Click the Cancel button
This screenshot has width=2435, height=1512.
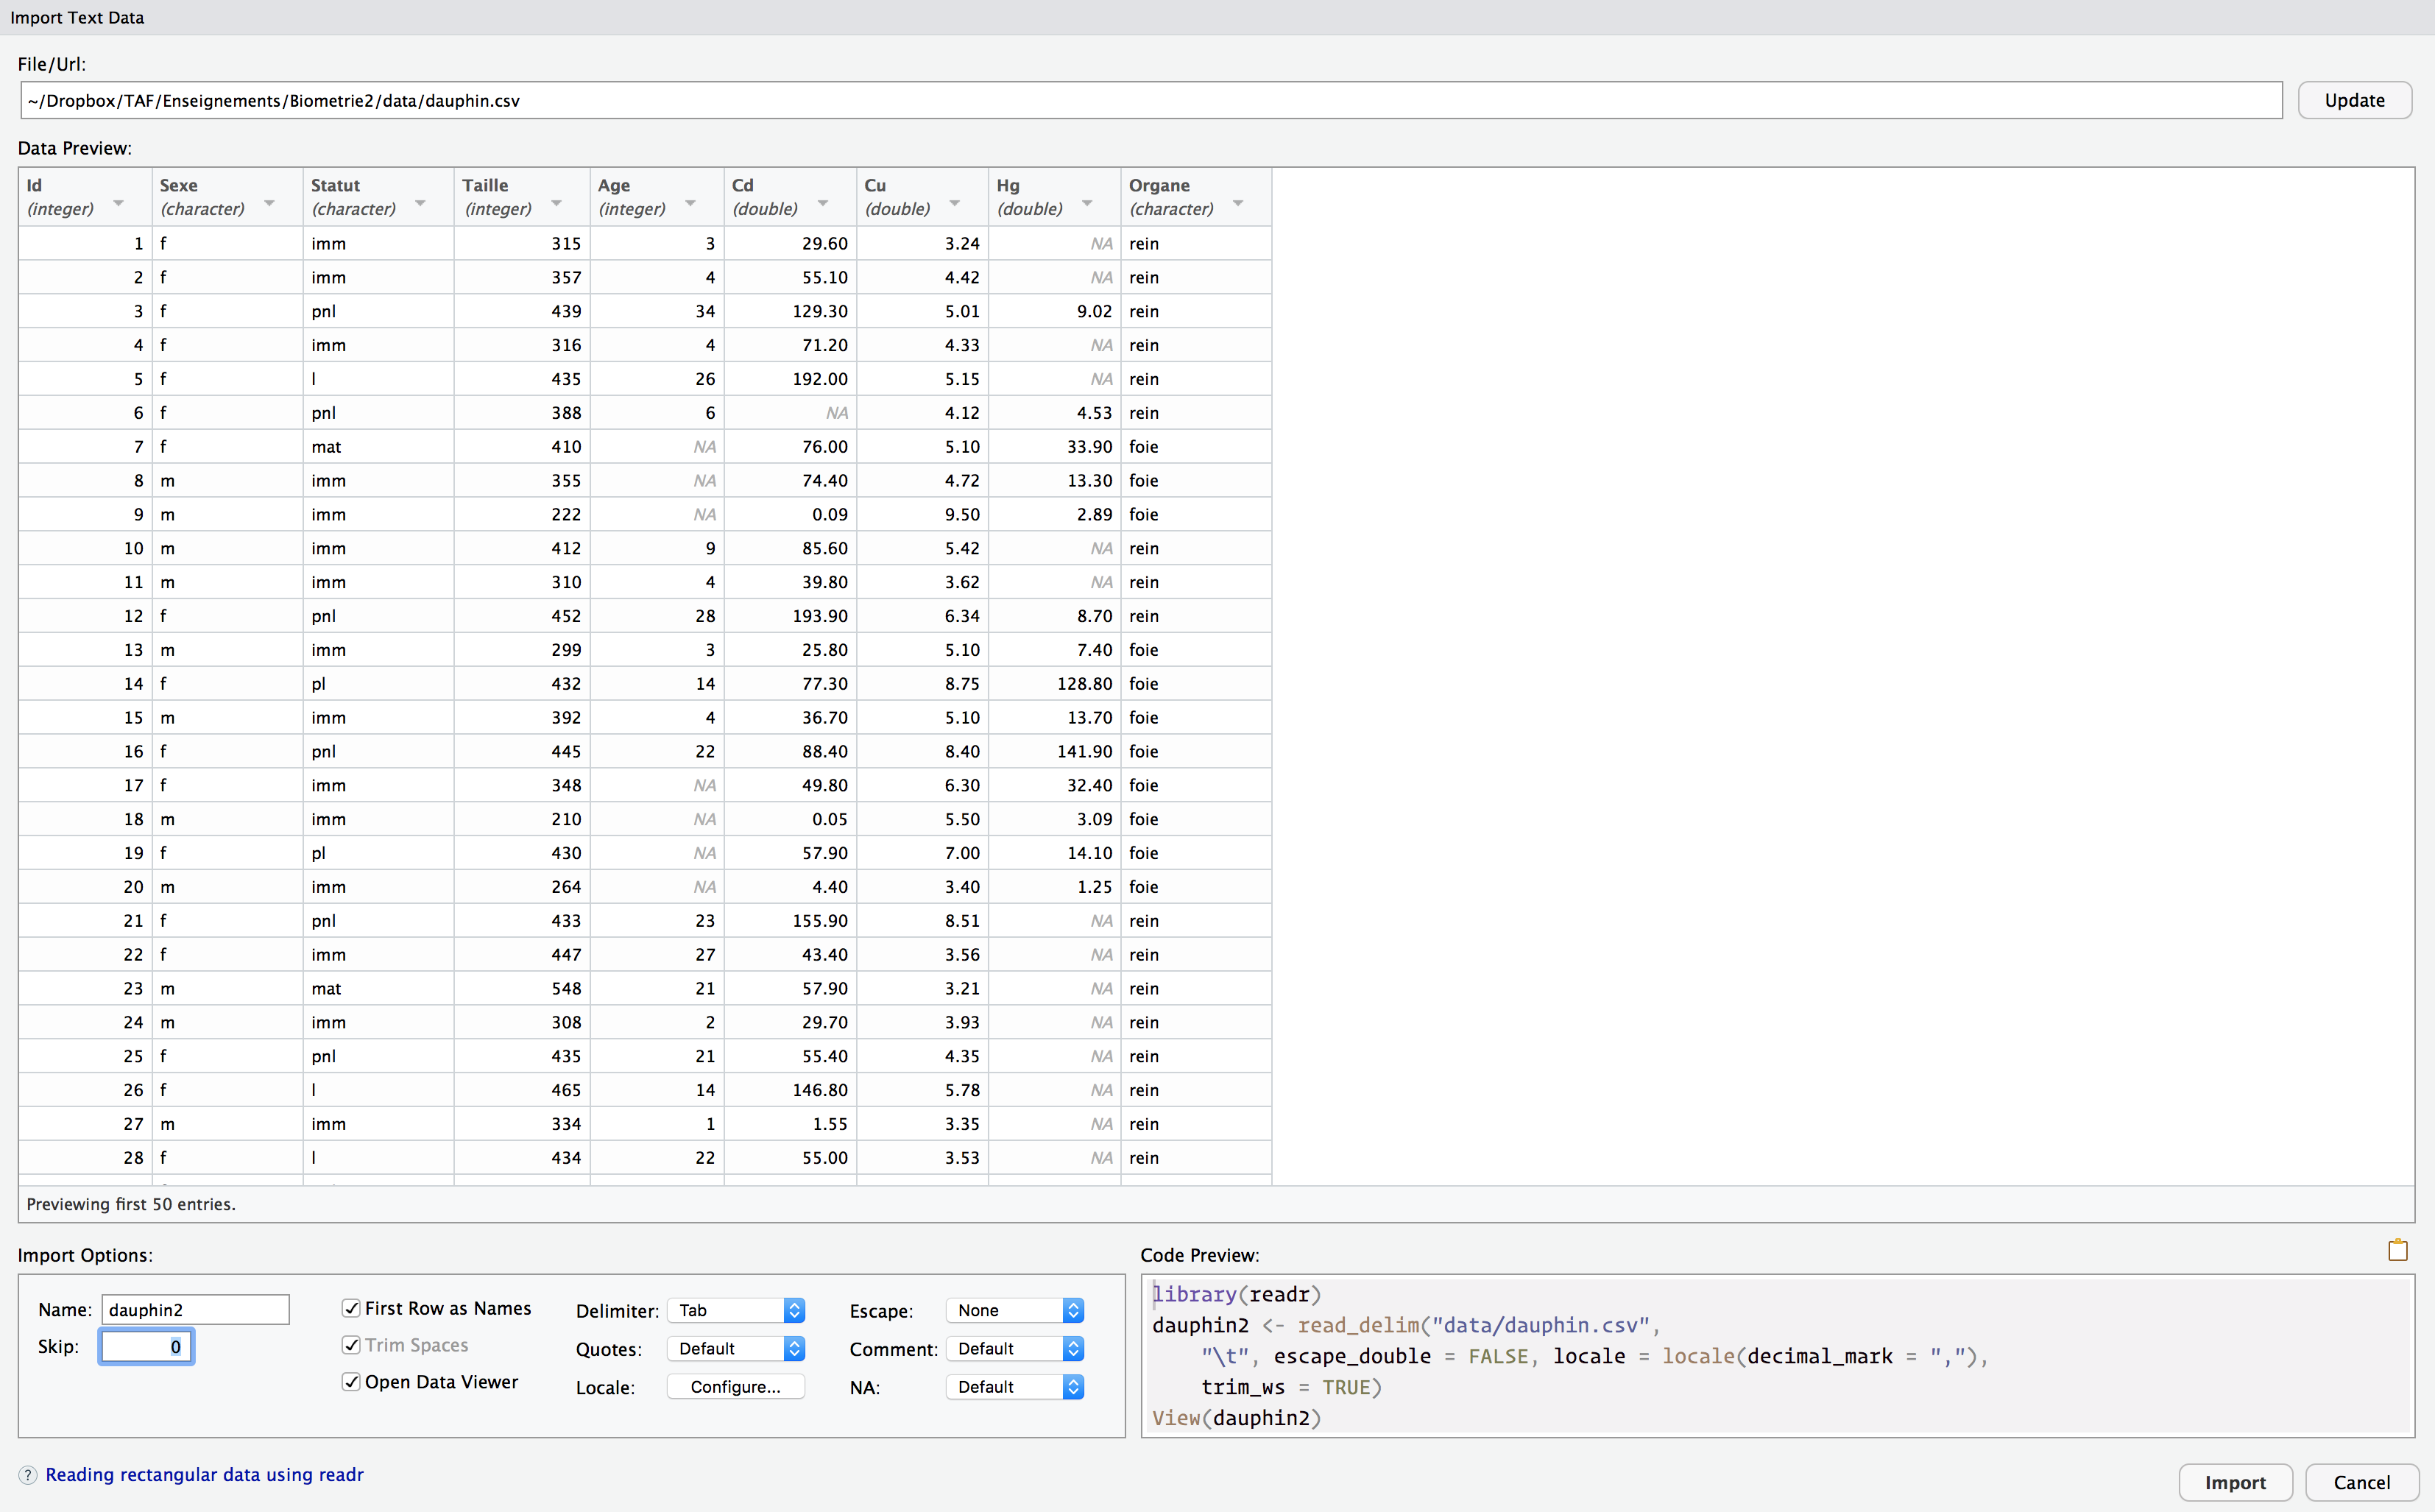2362,1482
